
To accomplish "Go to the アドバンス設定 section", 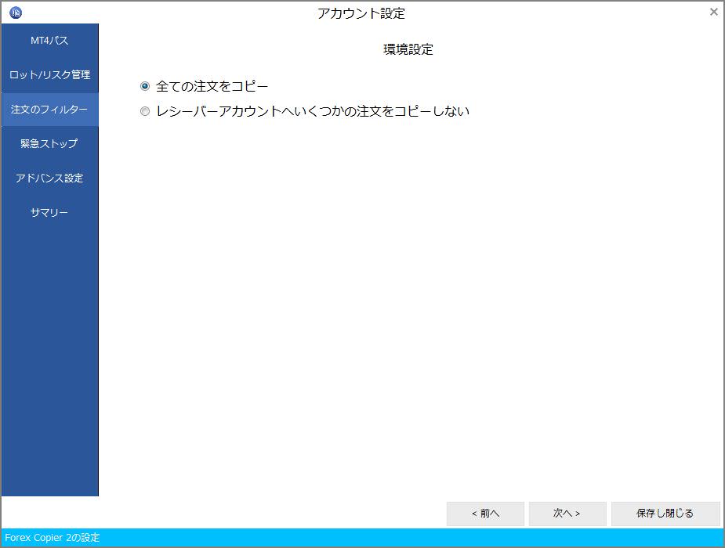I will (49, 178).
